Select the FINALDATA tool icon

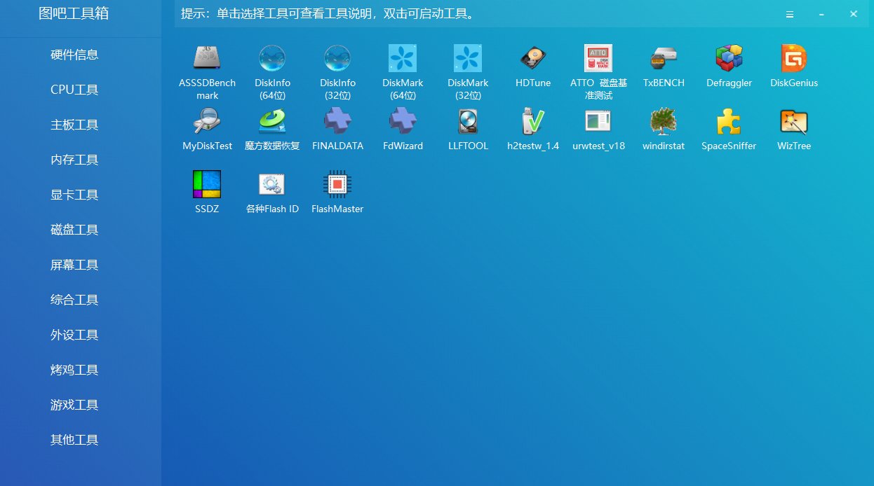point(337,121)
